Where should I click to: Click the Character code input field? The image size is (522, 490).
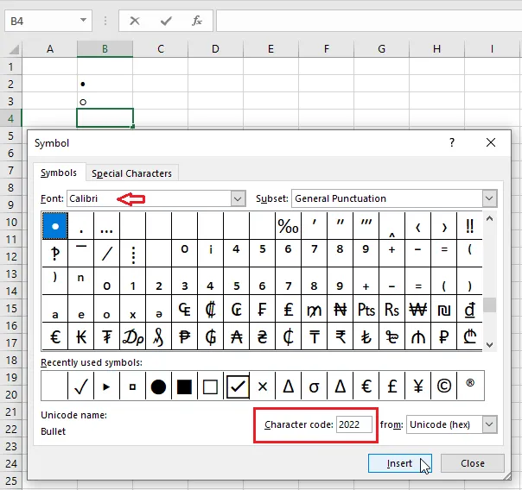point(353,424)
